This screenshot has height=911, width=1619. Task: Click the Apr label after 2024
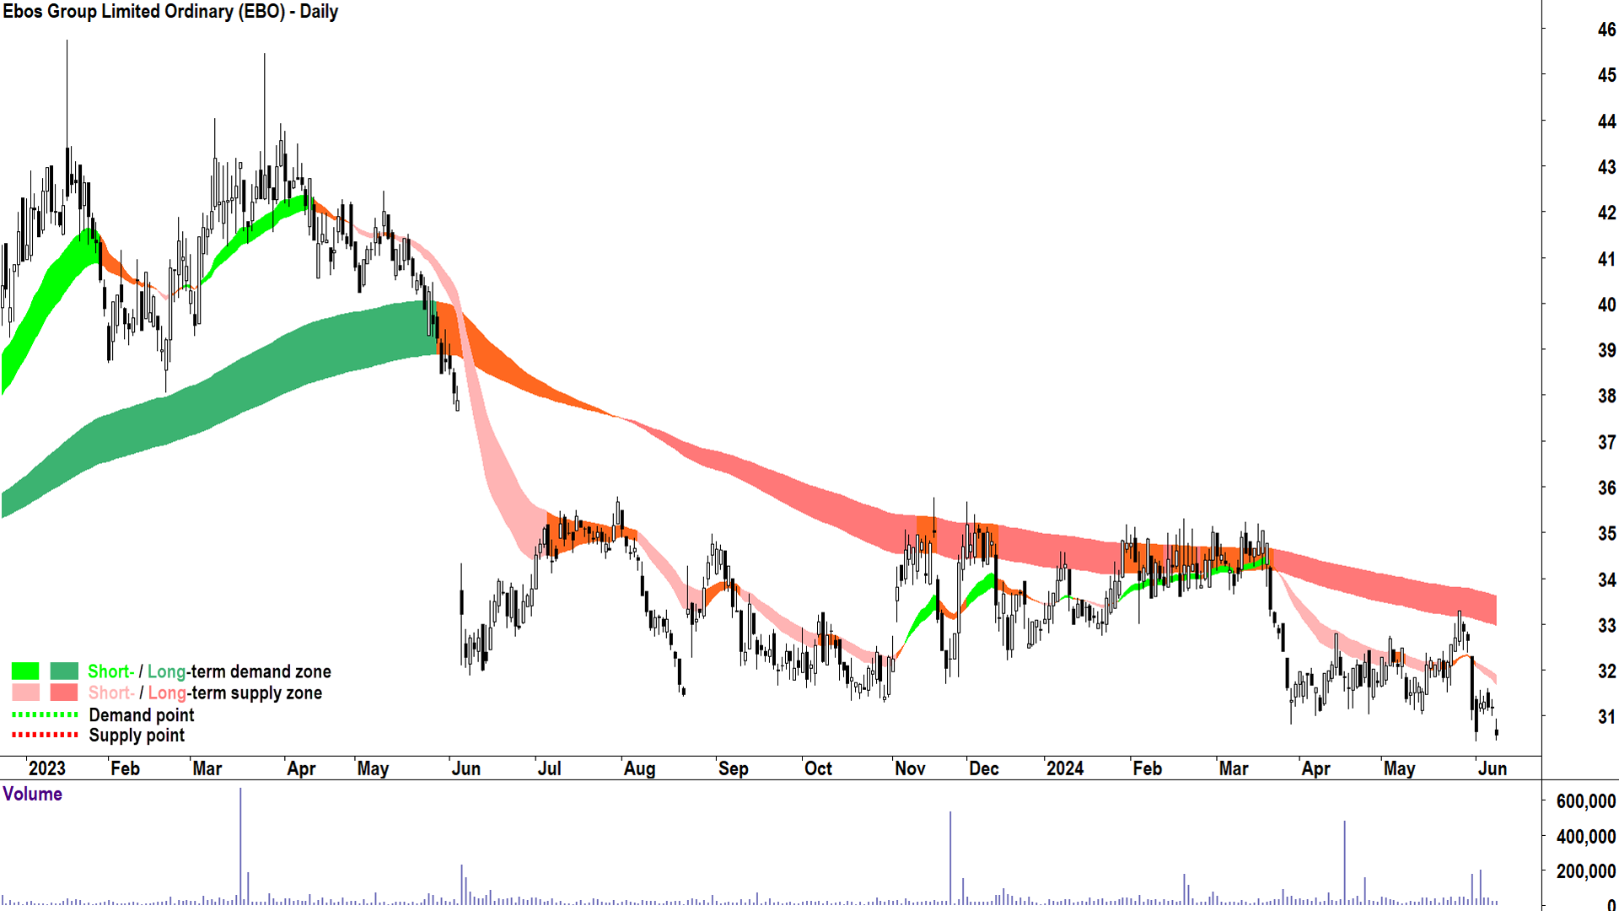tap(1315, 768)
